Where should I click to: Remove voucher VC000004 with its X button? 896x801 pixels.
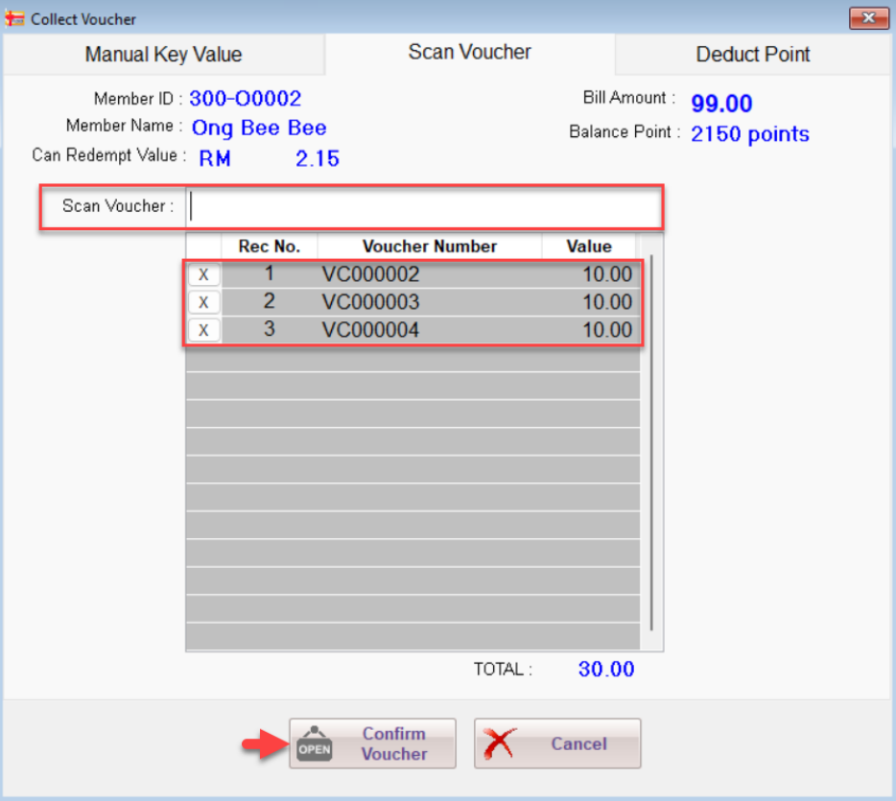203,331
